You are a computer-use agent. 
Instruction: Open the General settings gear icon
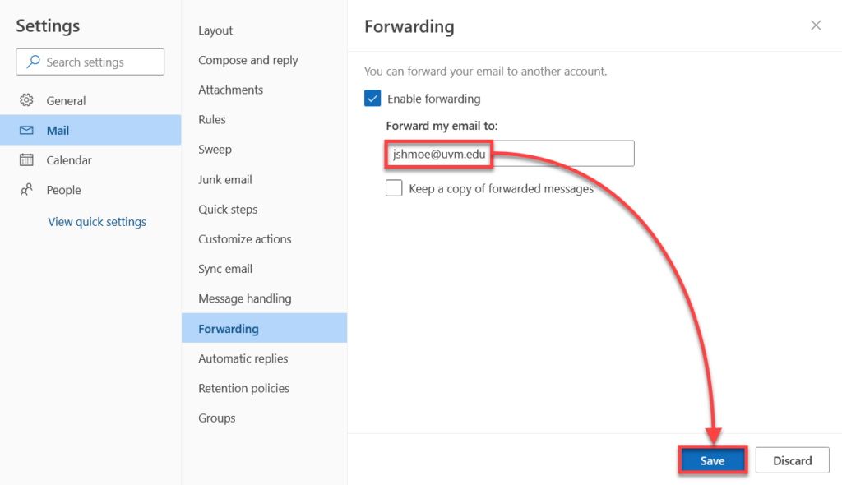click(27, 100)
